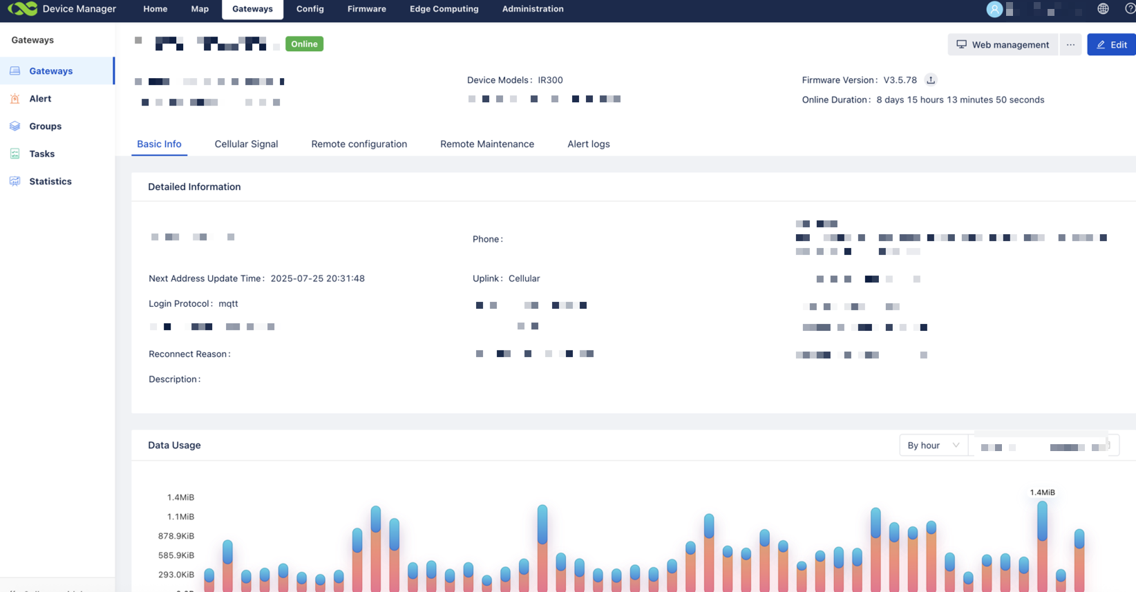This screenshot has height=592, width=1136.
Task: Click the Statistics chart sidebar icon
Action: (x=15, y=181)
